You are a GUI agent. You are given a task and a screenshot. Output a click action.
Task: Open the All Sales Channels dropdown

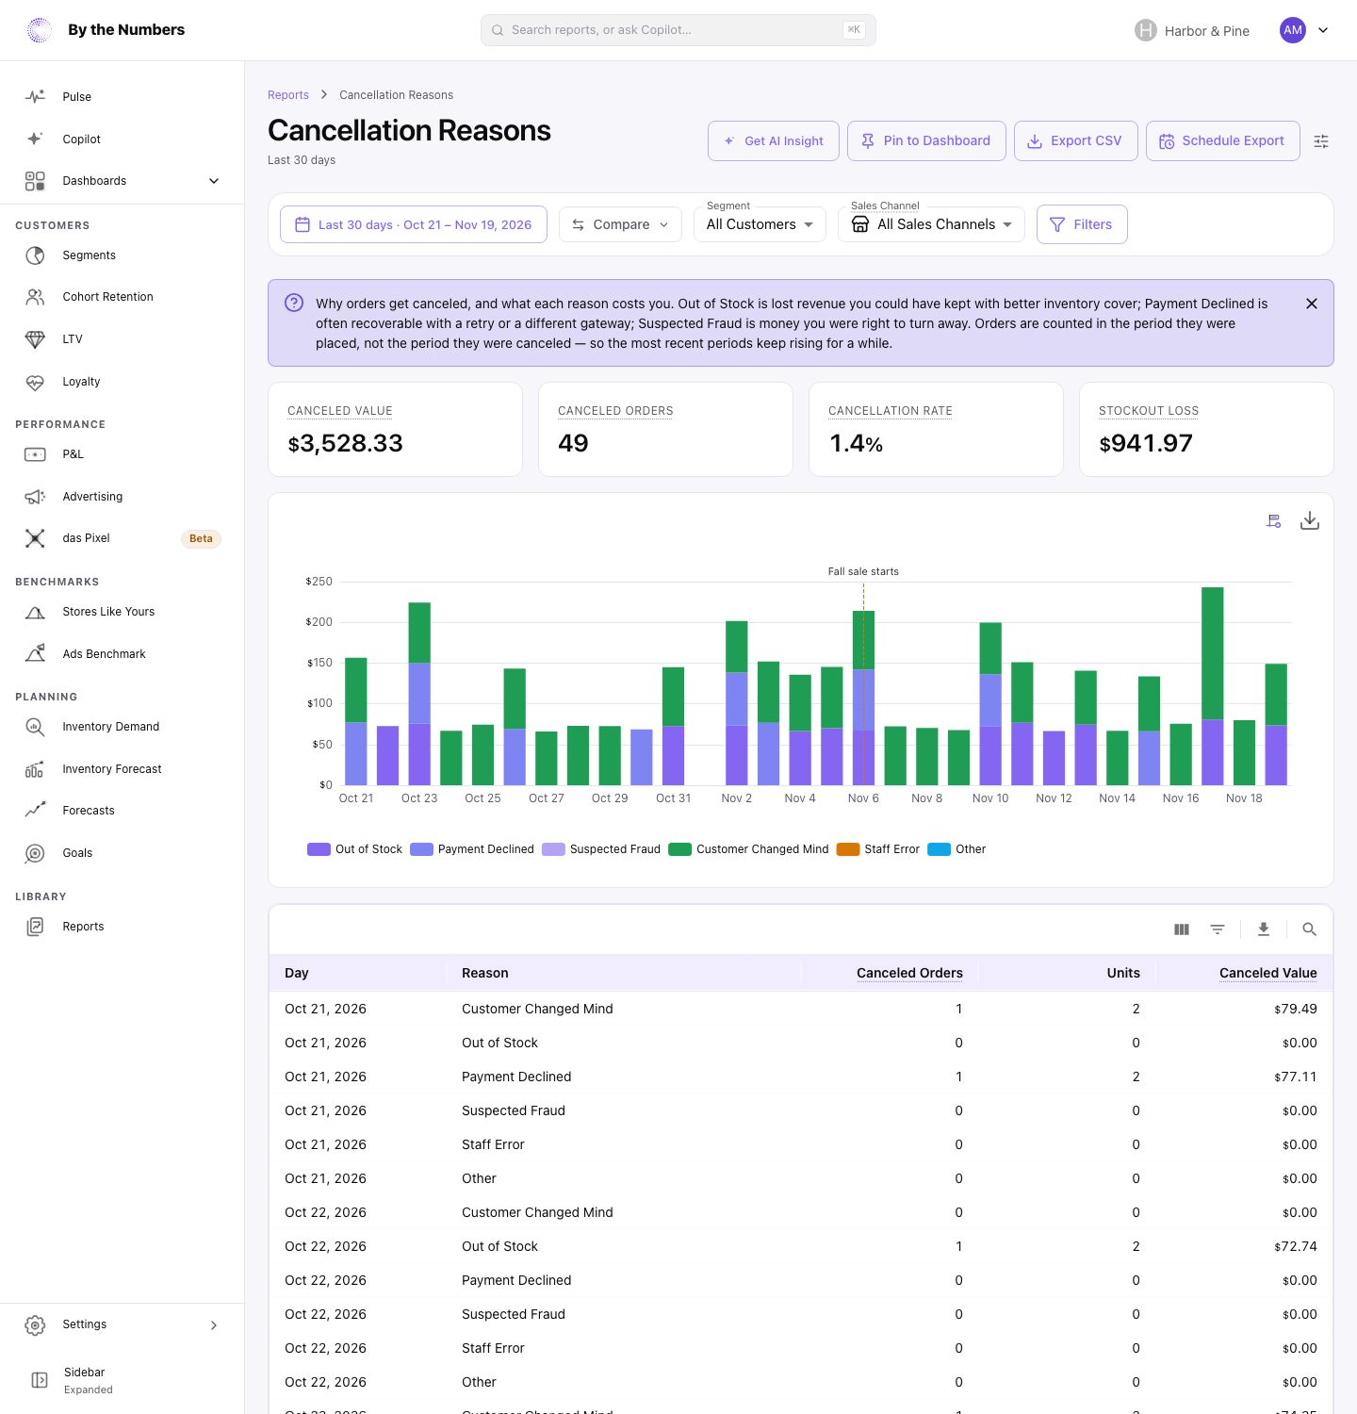click(x=931, y=224)
